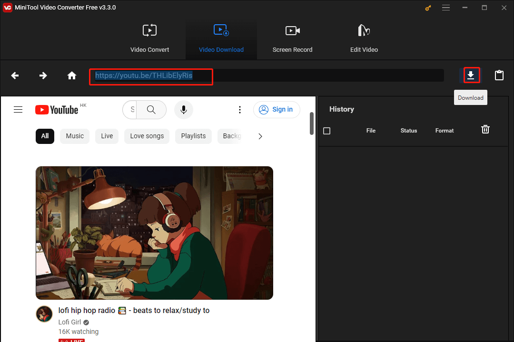The width and height of the screenshot is (514, 342).
Task: Paste URL using the clipboard icon
Action: (x=499, y=75)
